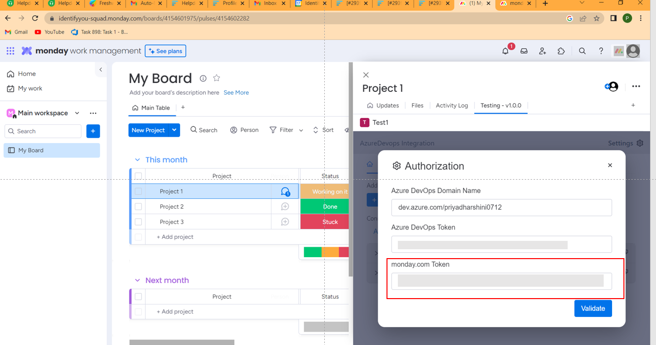Open Chrome menu three dots
656x345 pixels.
pos(641,18)
